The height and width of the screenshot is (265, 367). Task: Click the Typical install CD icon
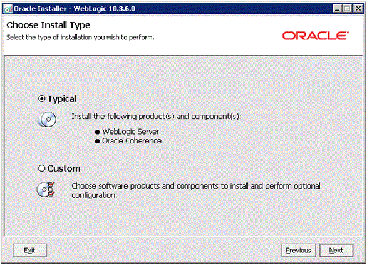click(x=47, y=119)
